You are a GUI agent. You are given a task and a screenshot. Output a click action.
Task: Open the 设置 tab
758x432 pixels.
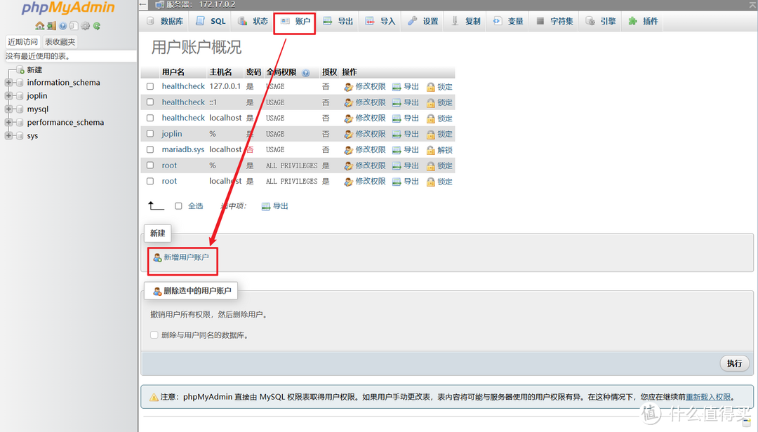click(423, 21)
